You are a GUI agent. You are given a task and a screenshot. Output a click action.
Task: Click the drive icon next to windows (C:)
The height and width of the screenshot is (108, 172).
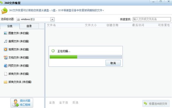pos(19,20)
